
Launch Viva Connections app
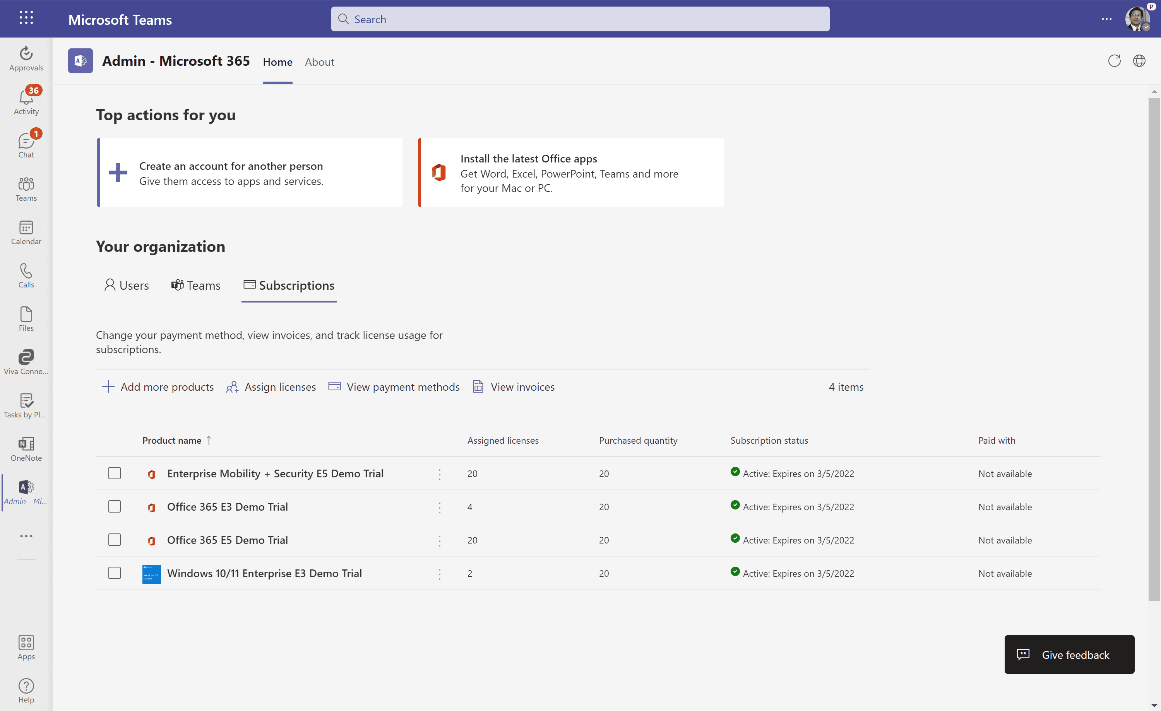[x=26, y=362]
